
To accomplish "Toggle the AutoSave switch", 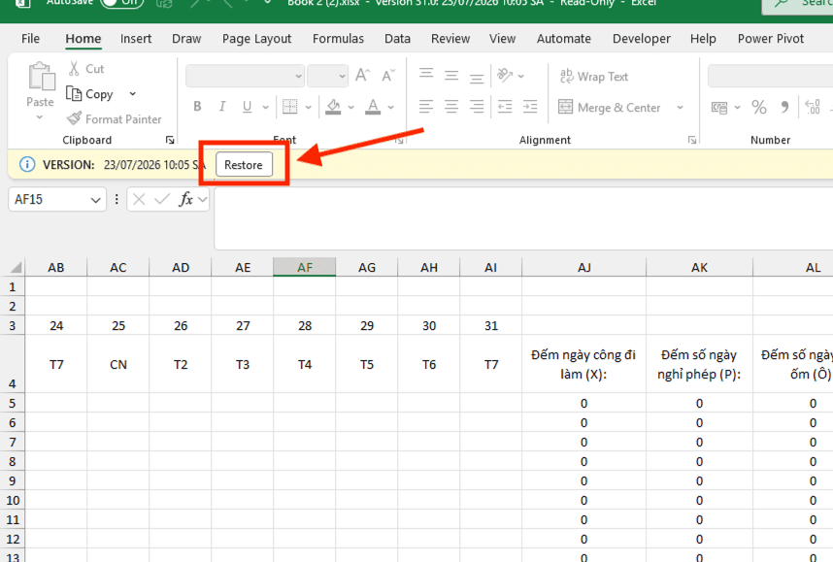I will point(122,3).
